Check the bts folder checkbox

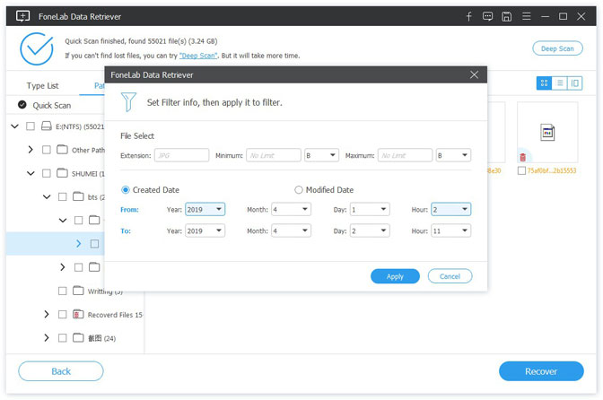point(62,196)
